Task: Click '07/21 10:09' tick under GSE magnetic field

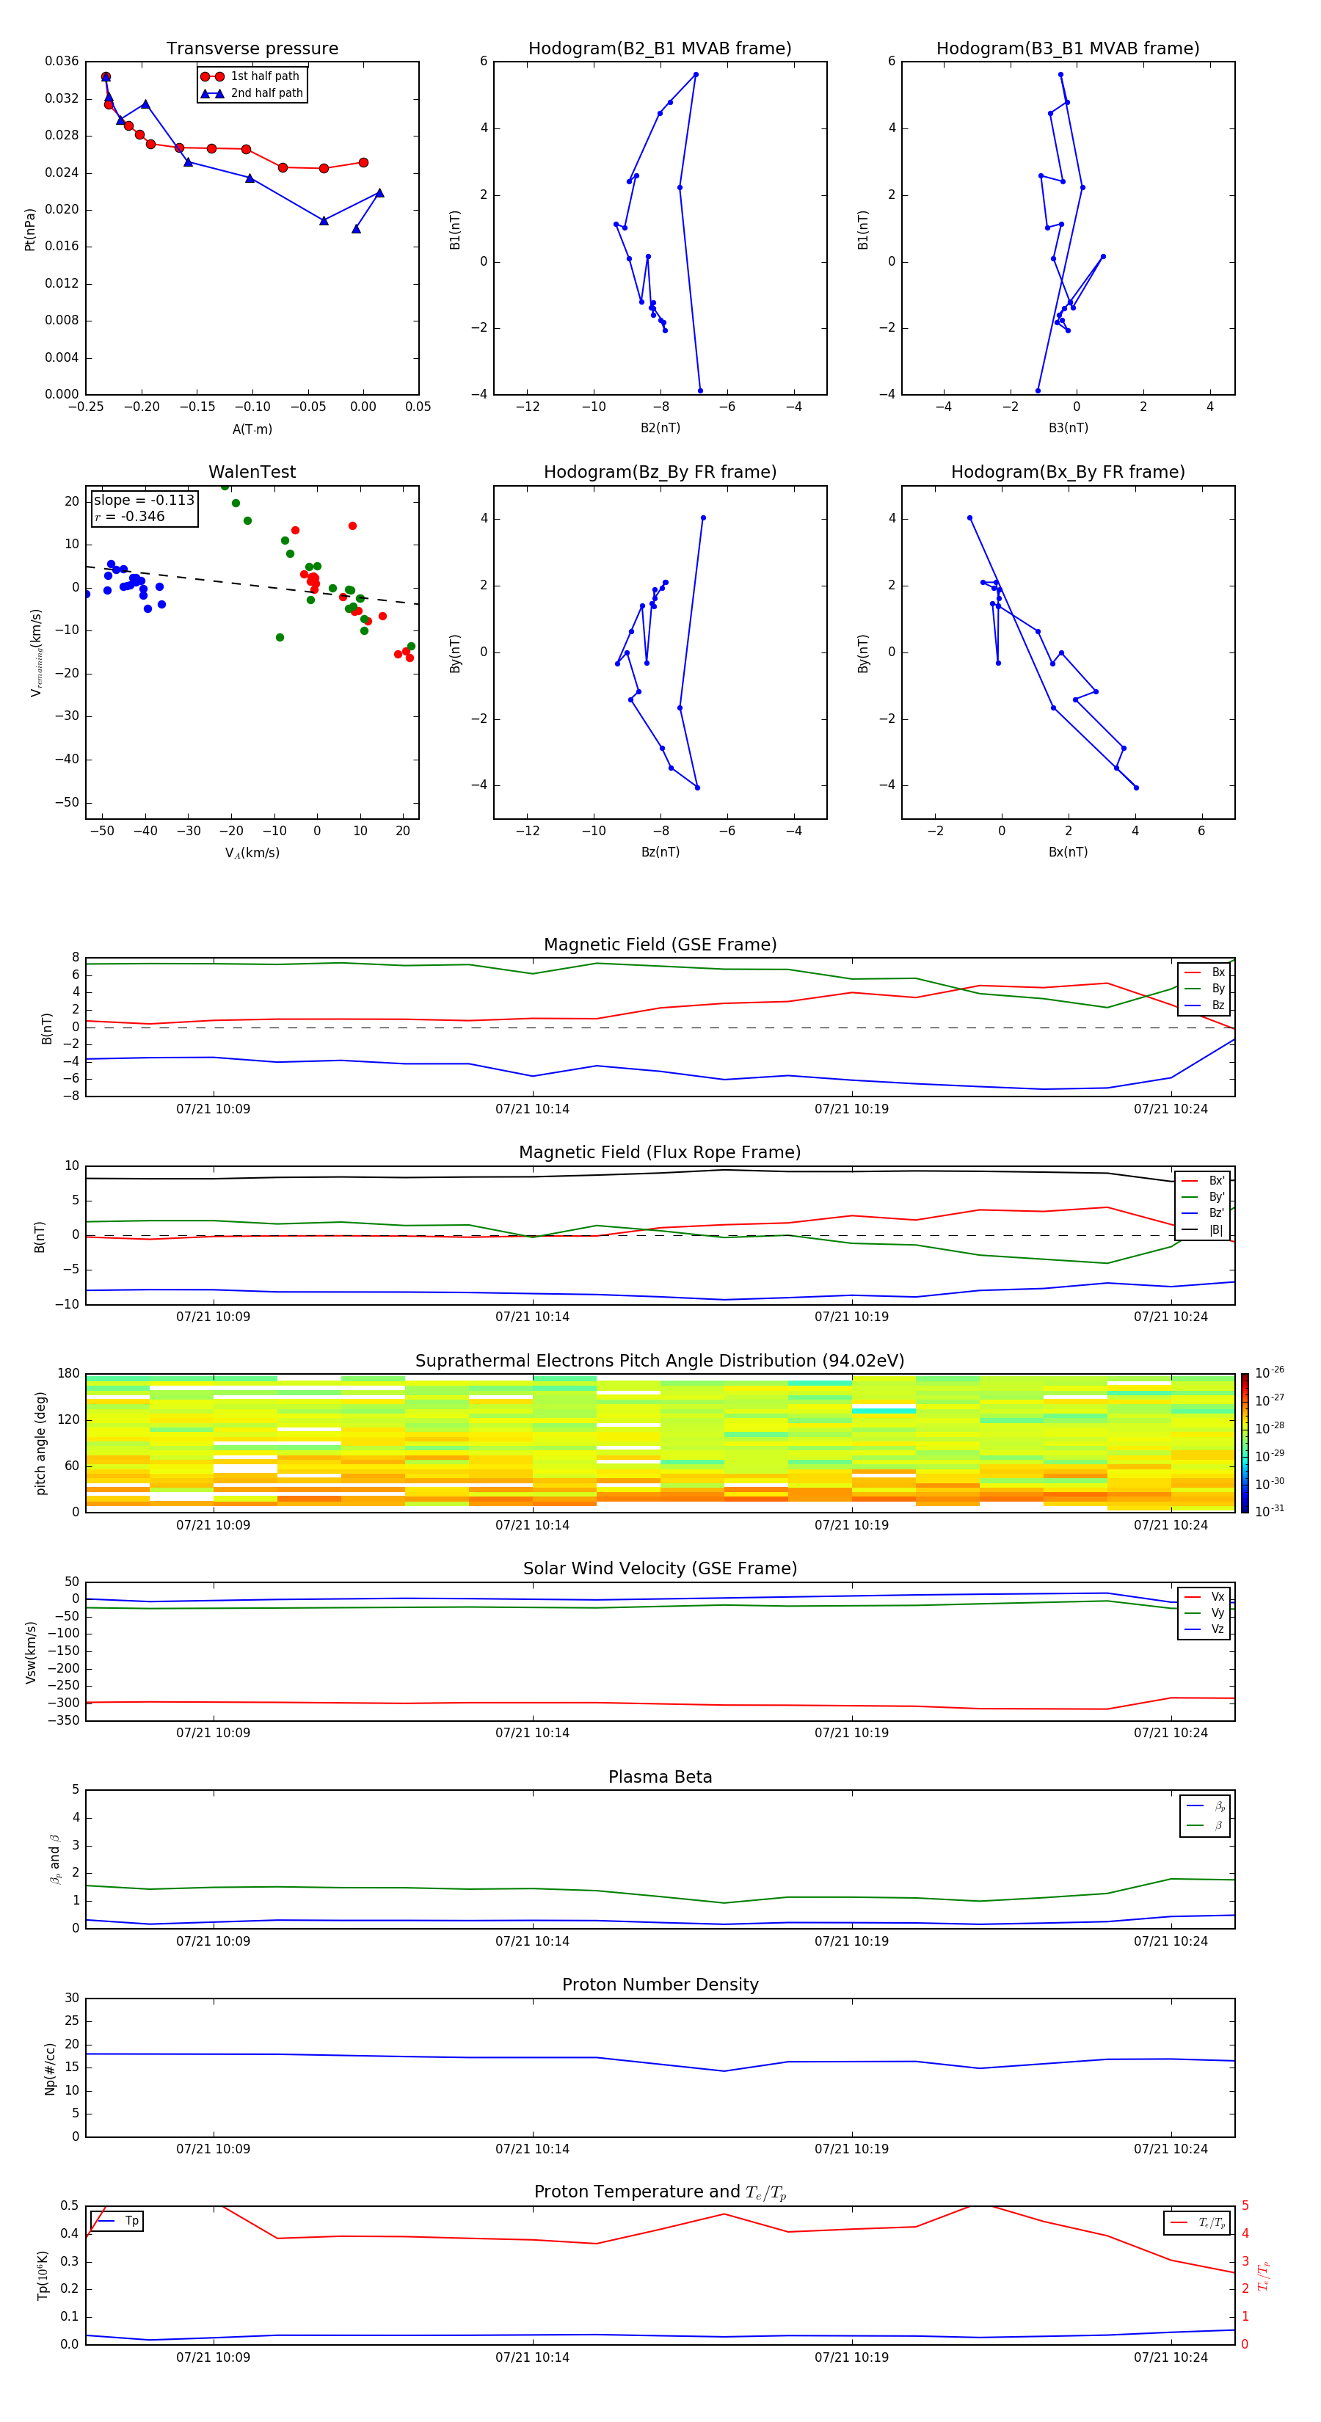Action: click(x=214, y=1110)
